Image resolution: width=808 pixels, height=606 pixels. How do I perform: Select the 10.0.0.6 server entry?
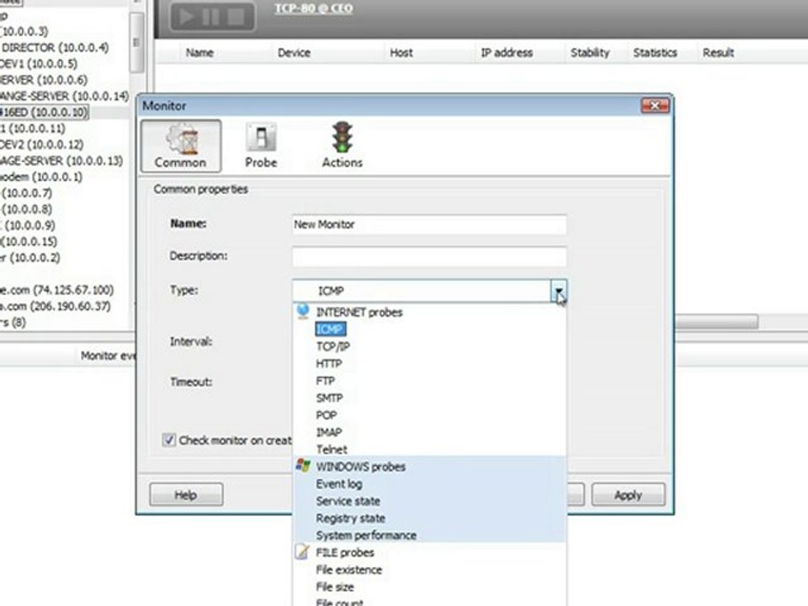(x=44, y=80)
